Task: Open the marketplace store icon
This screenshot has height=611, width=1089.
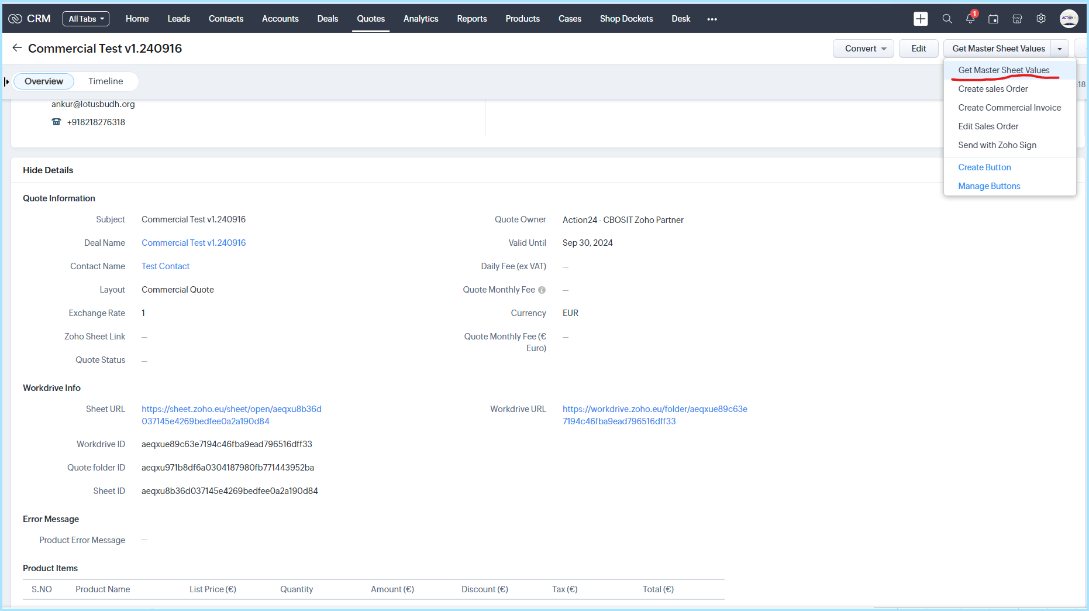Action: tap(1017, 19)
